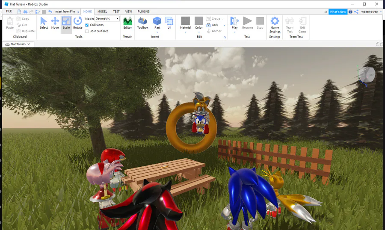The width and height of the screenshot is (385, 230).
Task: Open the Edit group dialog launcher
Action: [225, 37]
